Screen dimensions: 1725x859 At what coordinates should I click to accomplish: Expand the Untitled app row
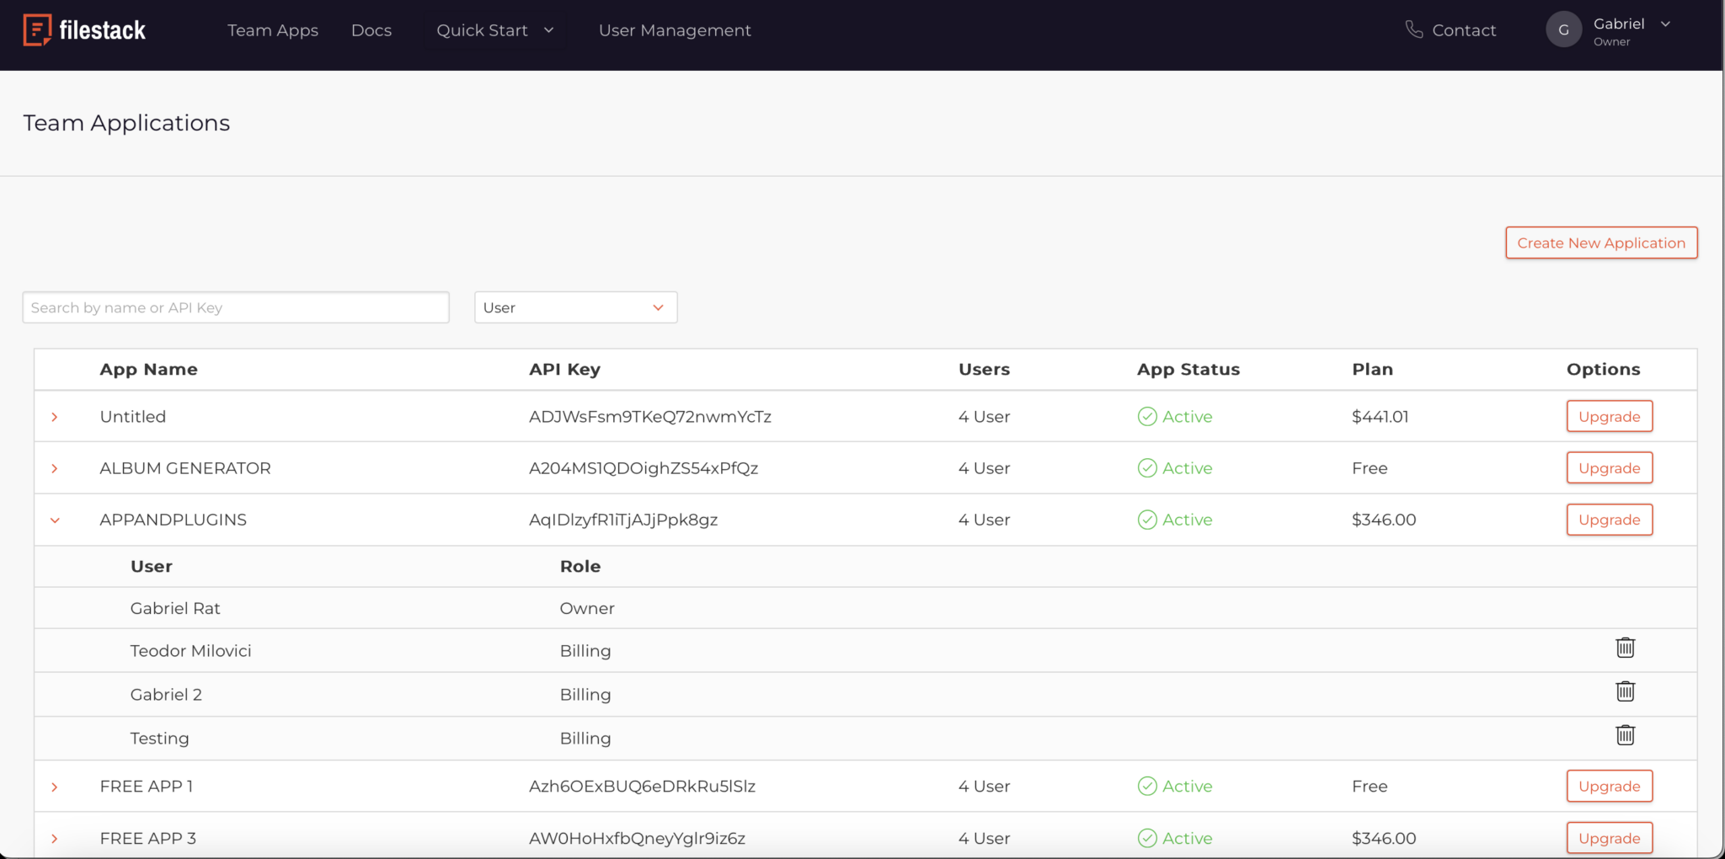click(x=55, y=416)
